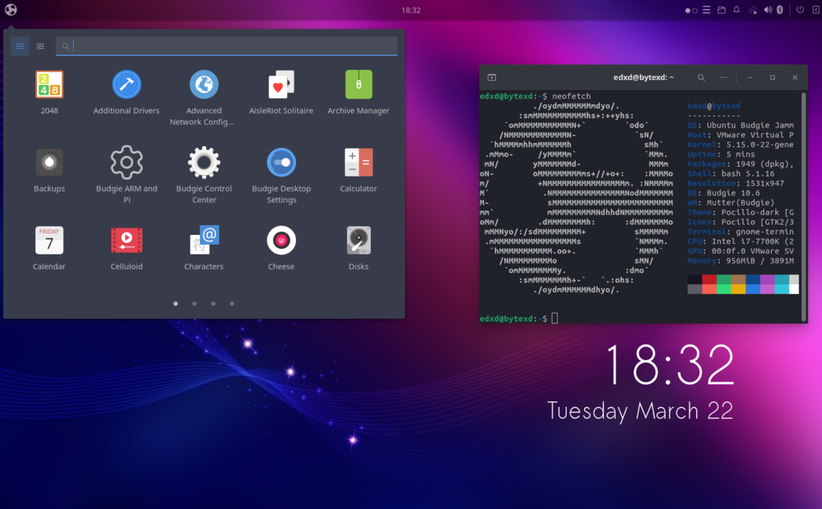Launch the Calculator app

pyautogui.click(x=358, y=162)
